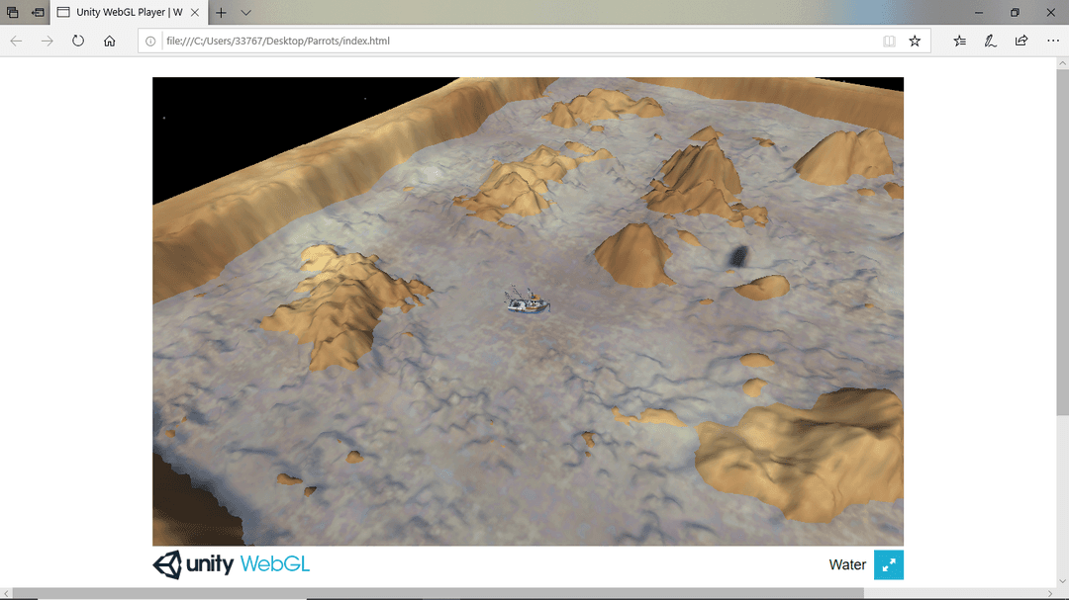Close the Unity WebGL Player tab

(x=195, y=13)
